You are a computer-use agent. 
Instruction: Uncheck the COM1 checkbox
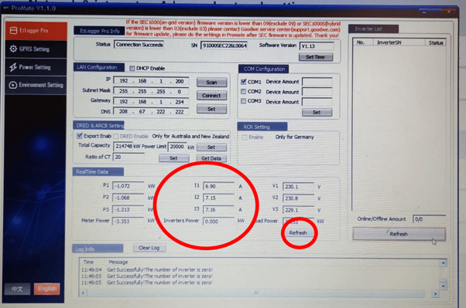tap(243, 82)
